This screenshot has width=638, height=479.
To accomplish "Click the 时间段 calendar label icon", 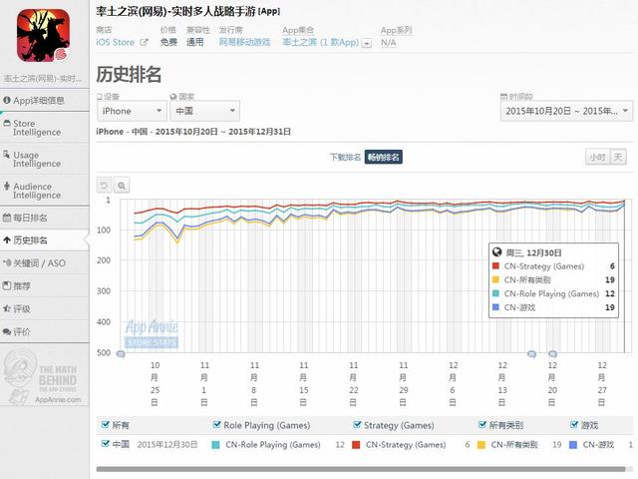I will tap(503, 96).
